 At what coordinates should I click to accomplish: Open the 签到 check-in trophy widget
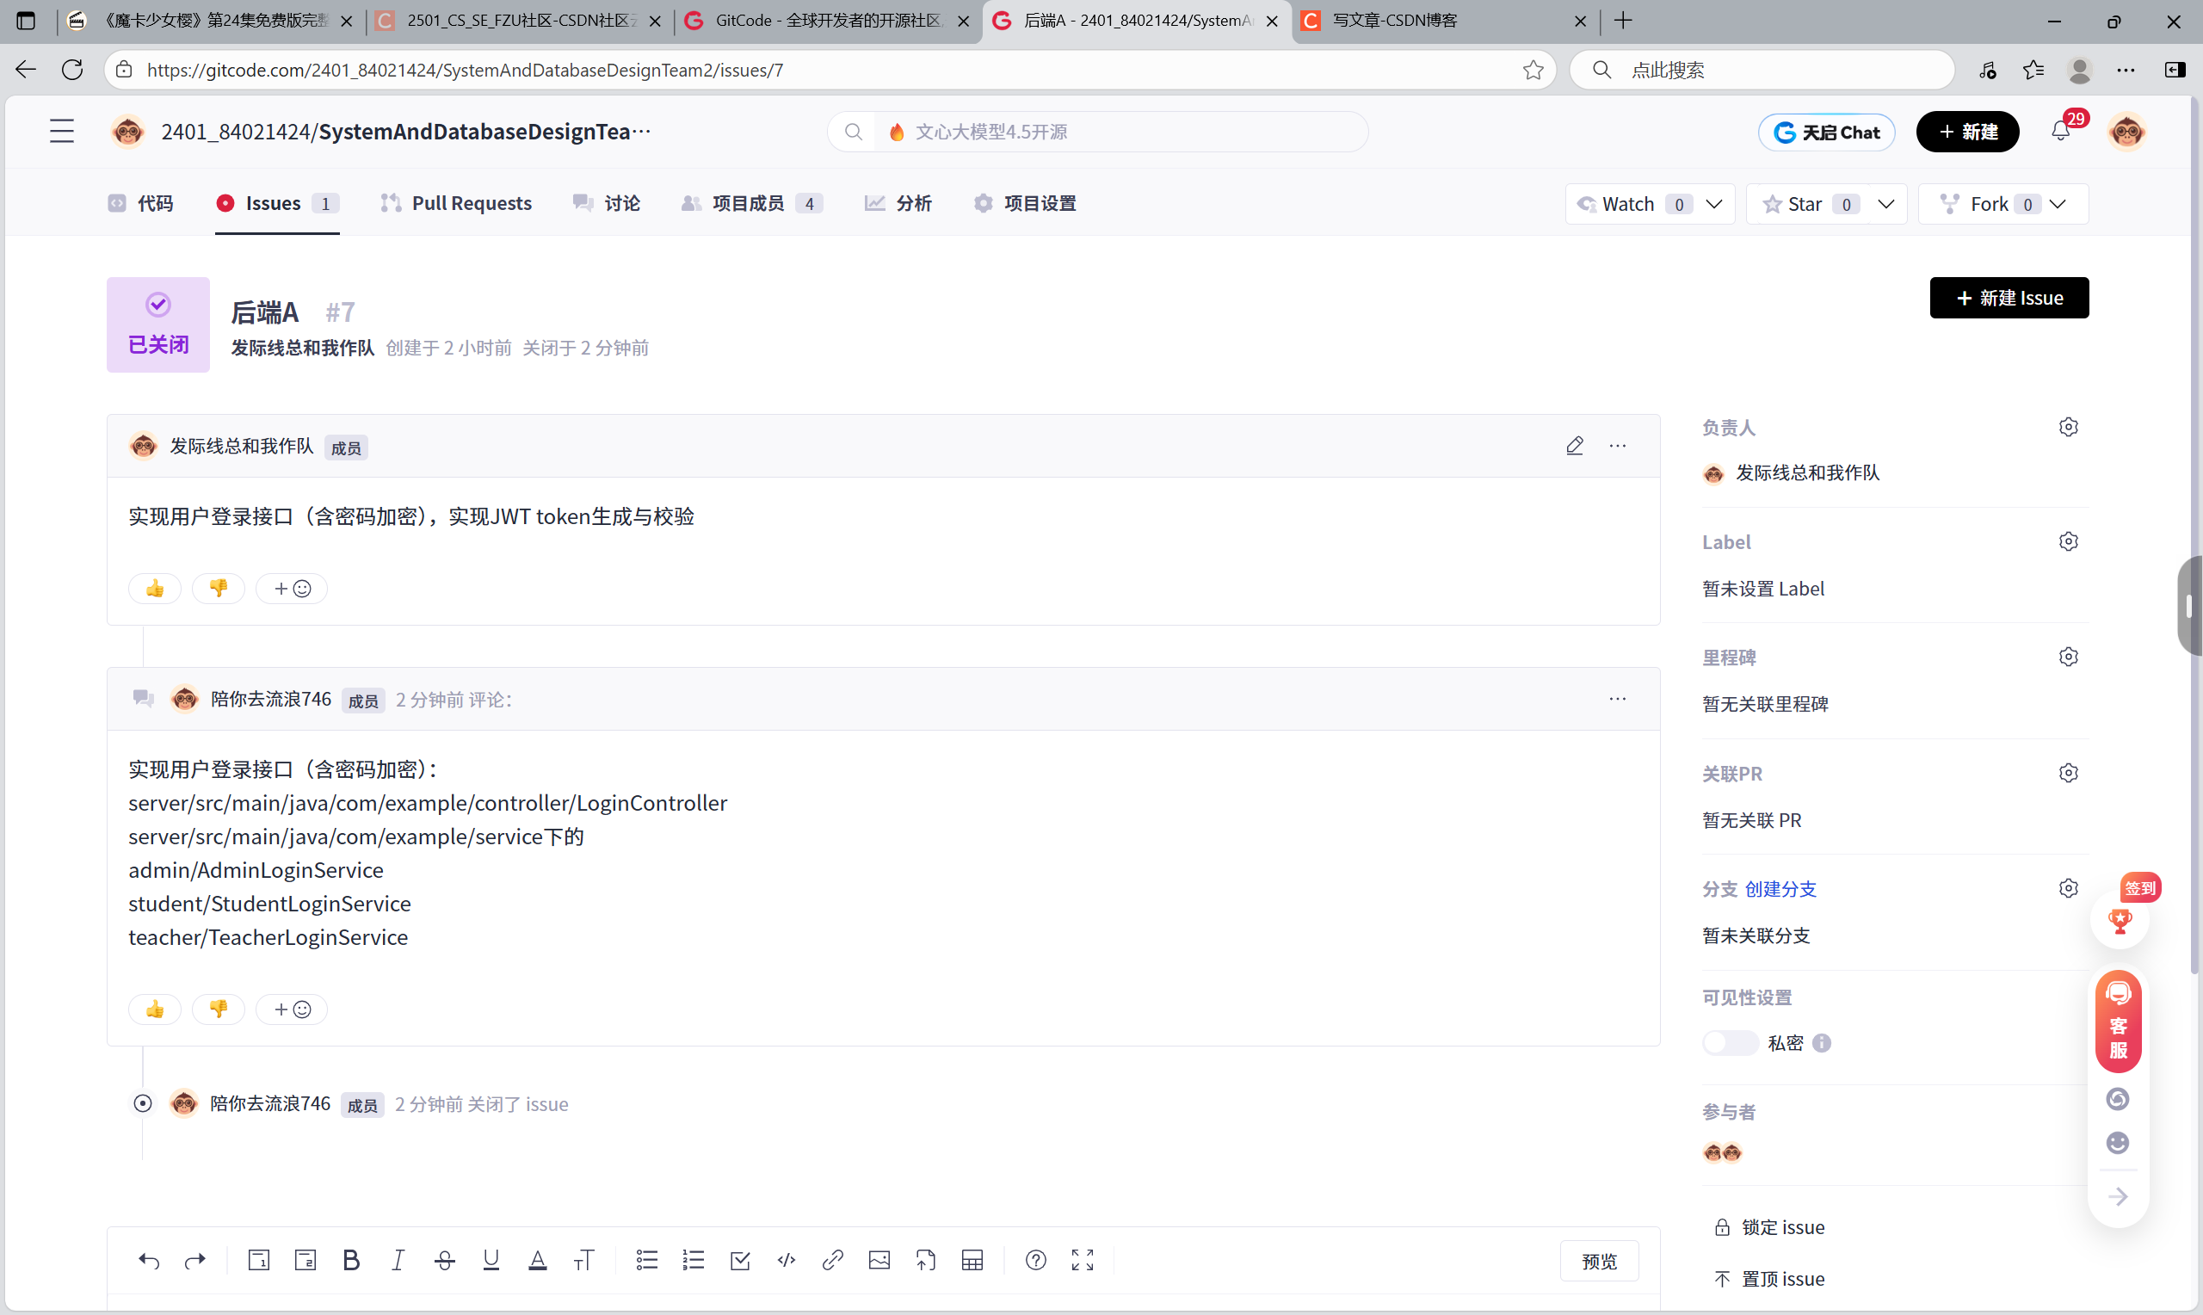point(2119,919)
